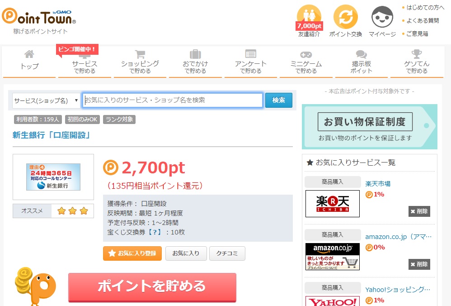This screenshot has width=451, height=306.
Task: Open 掲示板ポイット tab
Action: click(x=362, y=62)
